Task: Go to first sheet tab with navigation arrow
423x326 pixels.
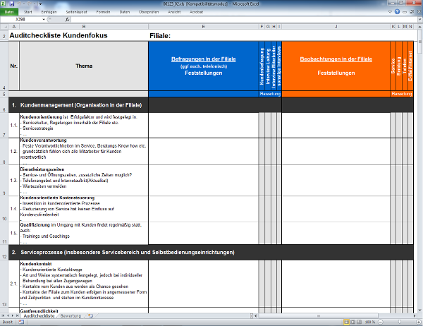Action: (x=3, y=315)
